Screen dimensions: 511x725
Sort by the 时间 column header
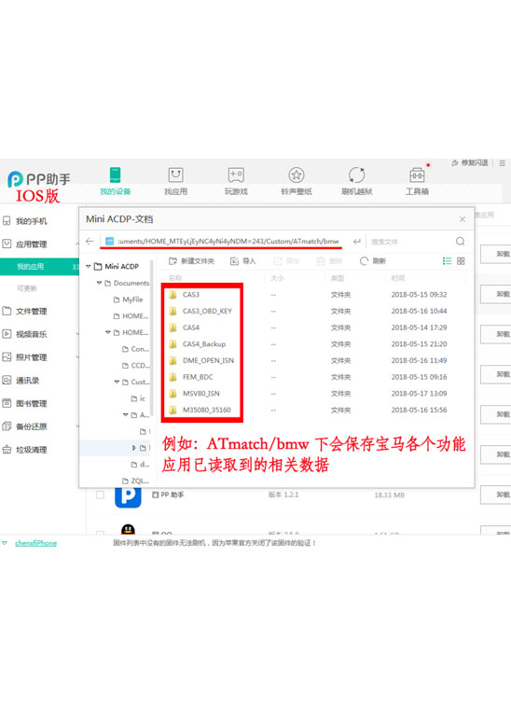pyautogui.click(x=398, y=278)
